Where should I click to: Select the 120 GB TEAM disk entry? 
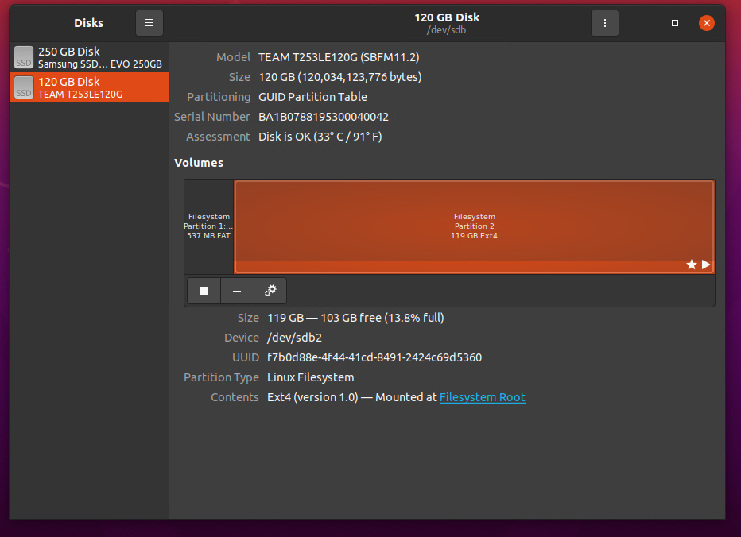89,87
